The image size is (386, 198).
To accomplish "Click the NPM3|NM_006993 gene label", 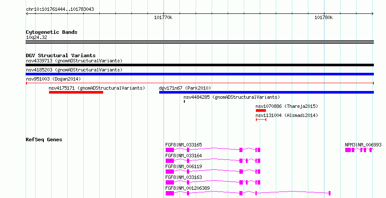I will coord(363,145).
